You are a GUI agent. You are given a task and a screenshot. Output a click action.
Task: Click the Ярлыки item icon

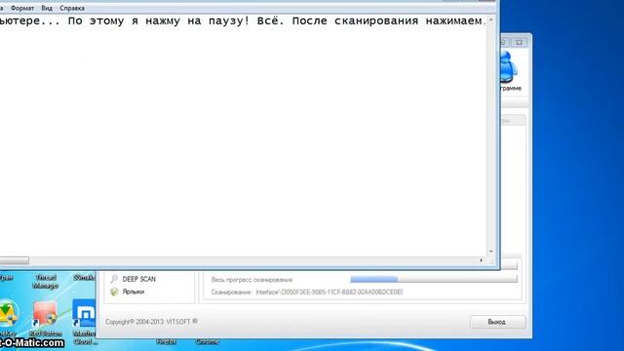tap(114, 292)
